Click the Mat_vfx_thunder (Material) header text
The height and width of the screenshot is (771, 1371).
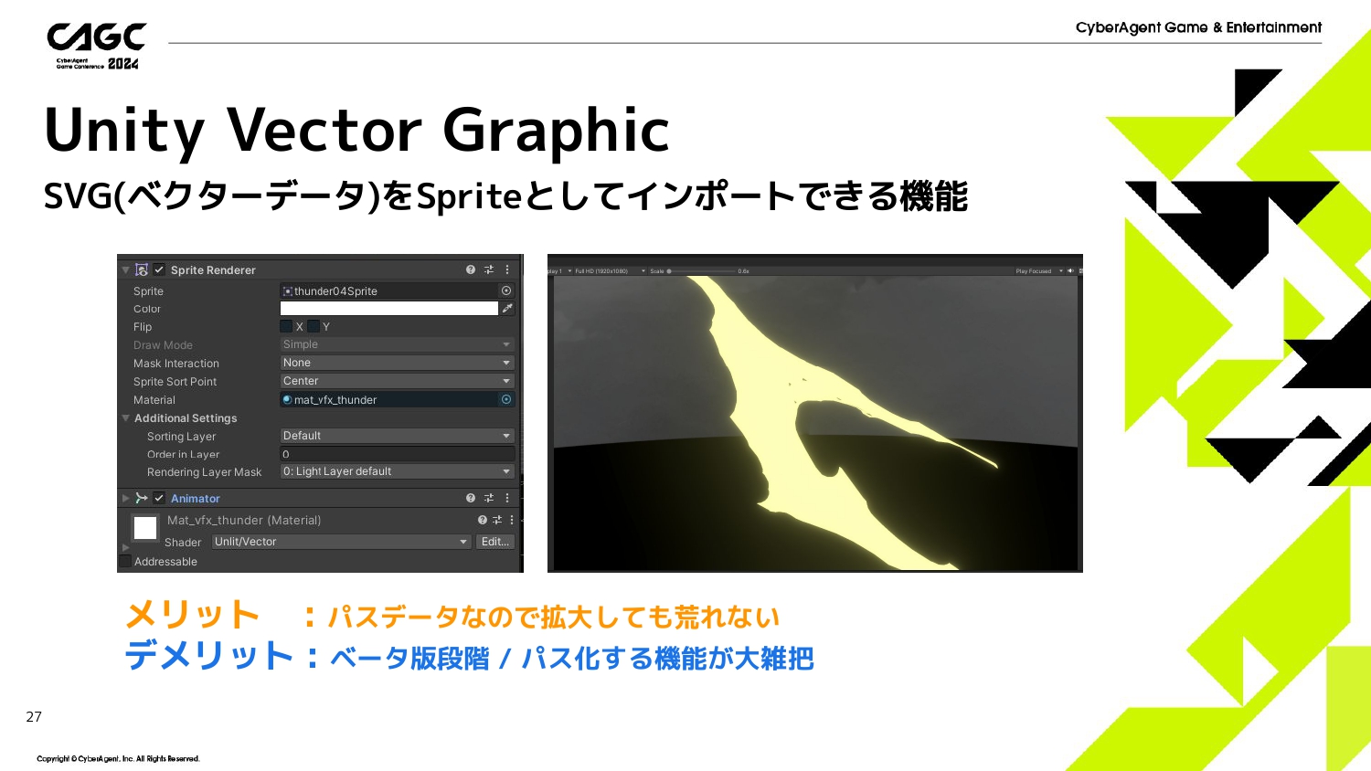coord(244,521)
